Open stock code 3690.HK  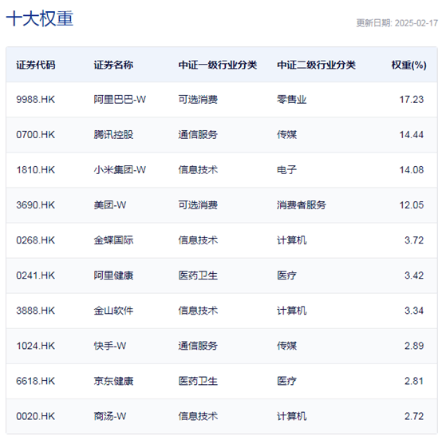(x=36, y=205)
